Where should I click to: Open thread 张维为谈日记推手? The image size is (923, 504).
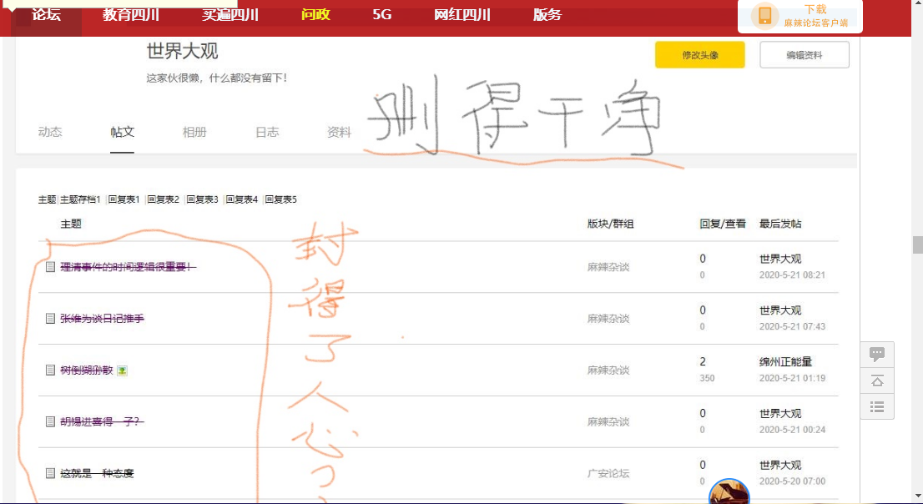pos(103,319)
